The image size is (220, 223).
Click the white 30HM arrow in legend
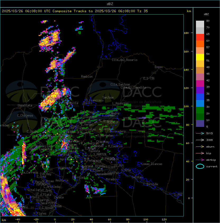point(200,140)
